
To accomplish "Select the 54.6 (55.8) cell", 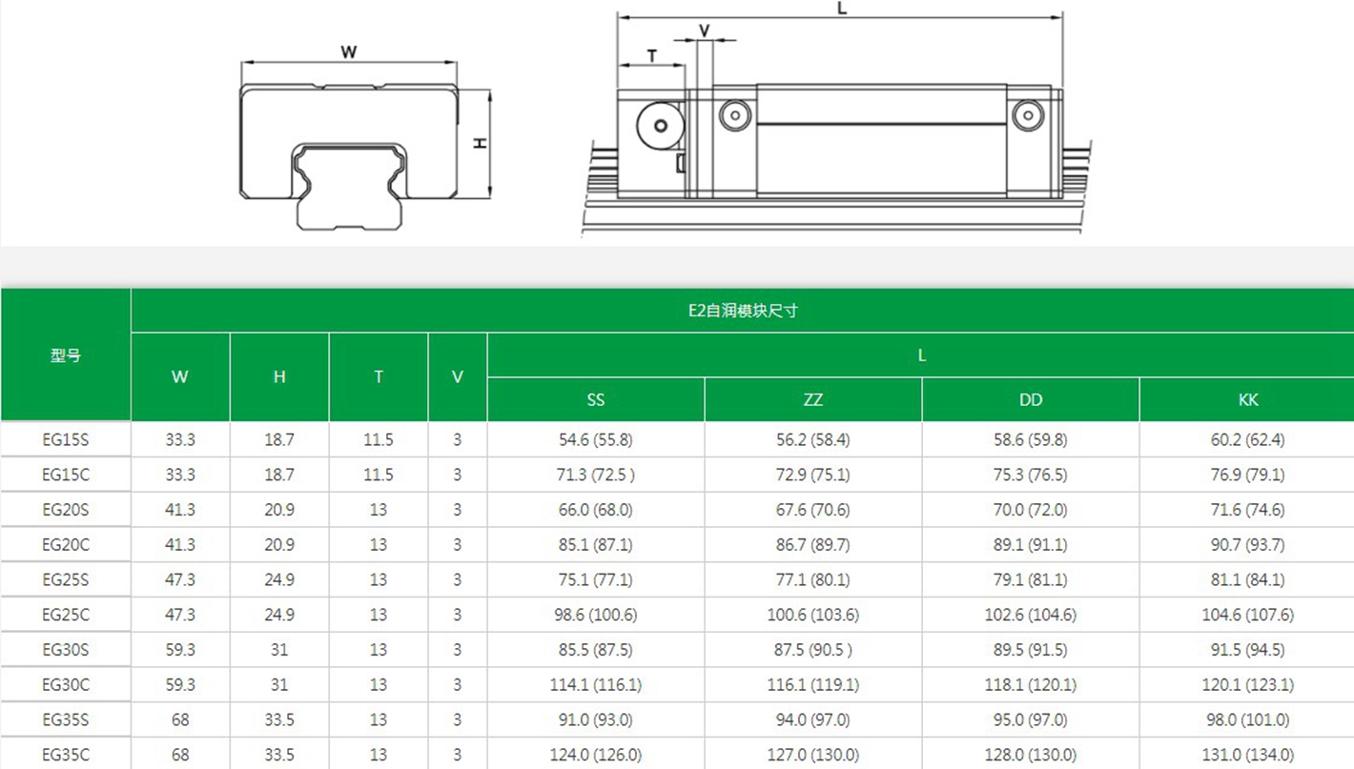I will (x=596, y=440).
